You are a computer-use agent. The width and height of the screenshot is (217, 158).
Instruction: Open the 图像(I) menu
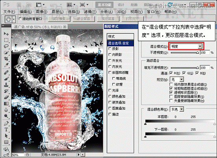(42, 12)
